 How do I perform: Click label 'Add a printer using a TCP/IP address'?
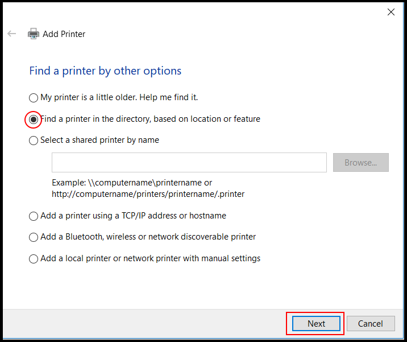tap(133, 216)
